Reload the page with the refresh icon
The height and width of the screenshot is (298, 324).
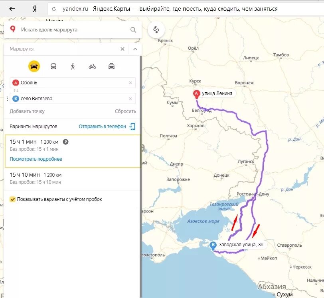54,9
